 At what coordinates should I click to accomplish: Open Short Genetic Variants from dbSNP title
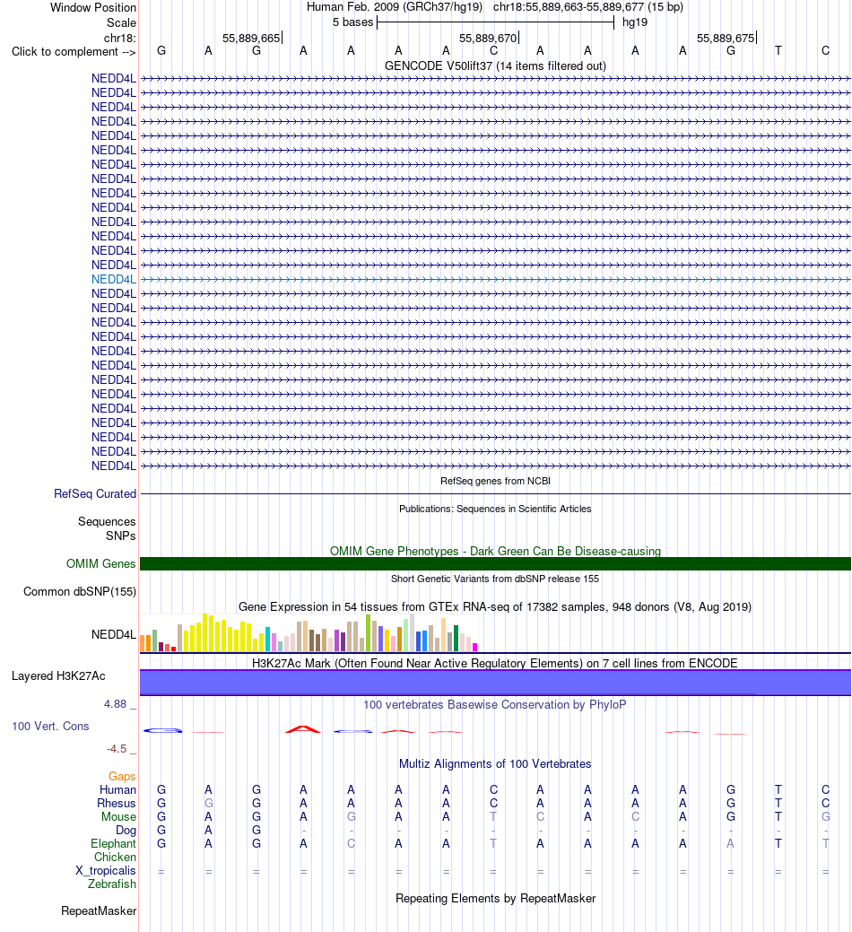[495, 579]
